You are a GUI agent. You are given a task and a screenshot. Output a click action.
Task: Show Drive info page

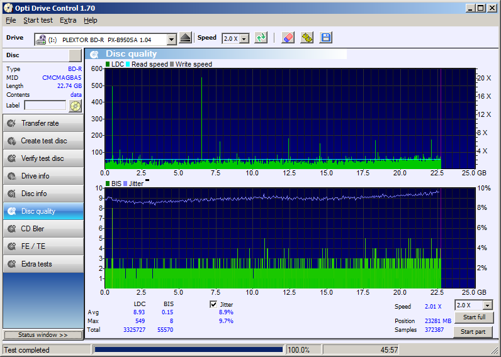[x=43, y=176]
